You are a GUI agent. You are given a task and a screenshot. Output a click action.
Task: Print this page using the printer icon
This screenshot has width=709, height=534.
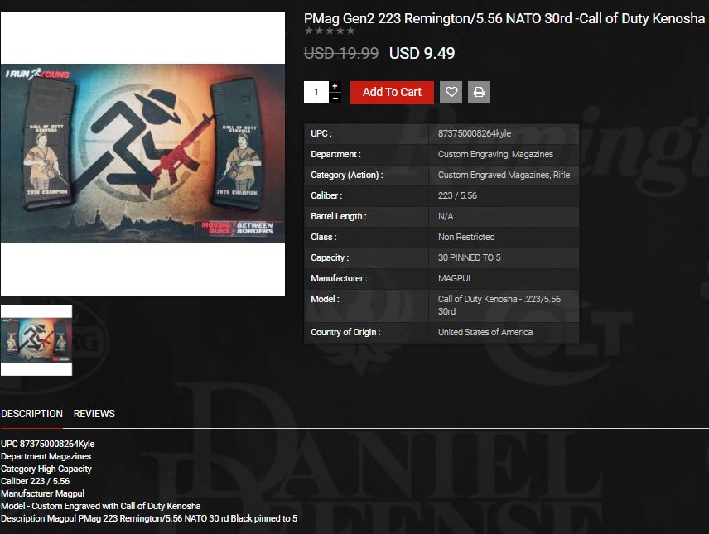[479, 92]
